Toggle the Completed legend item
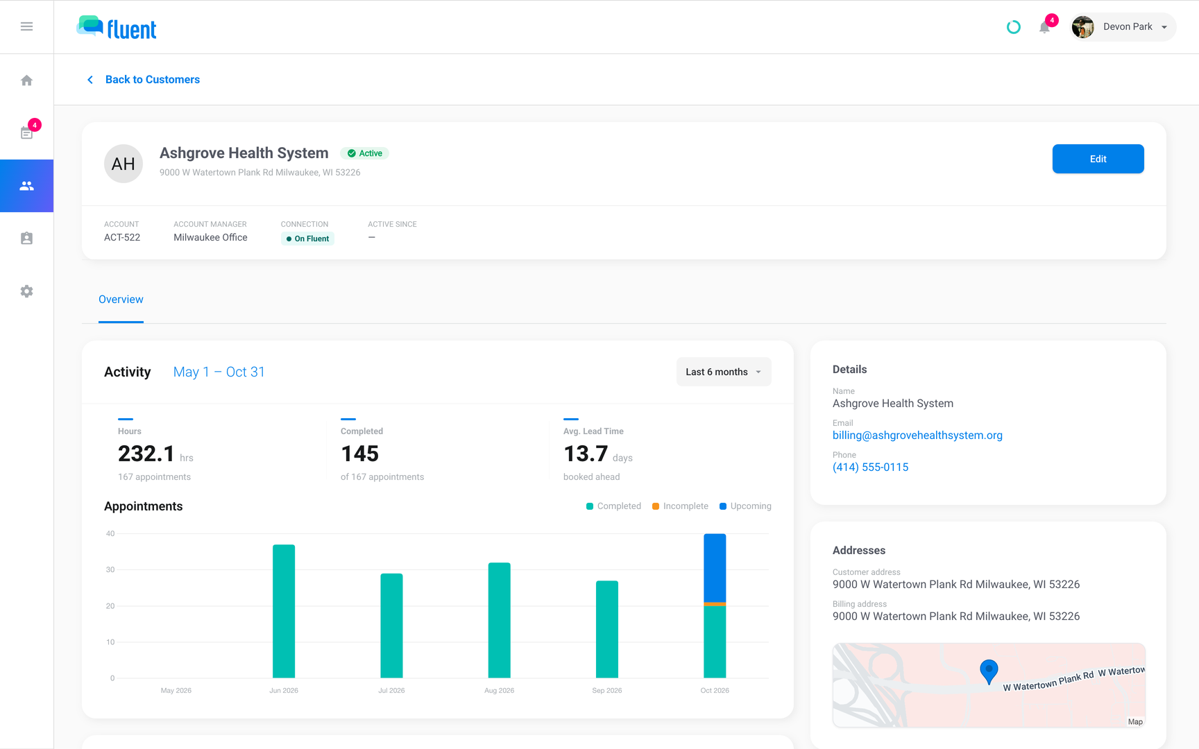The width and height of the screenshot is (1199, 749). (613, 506)
